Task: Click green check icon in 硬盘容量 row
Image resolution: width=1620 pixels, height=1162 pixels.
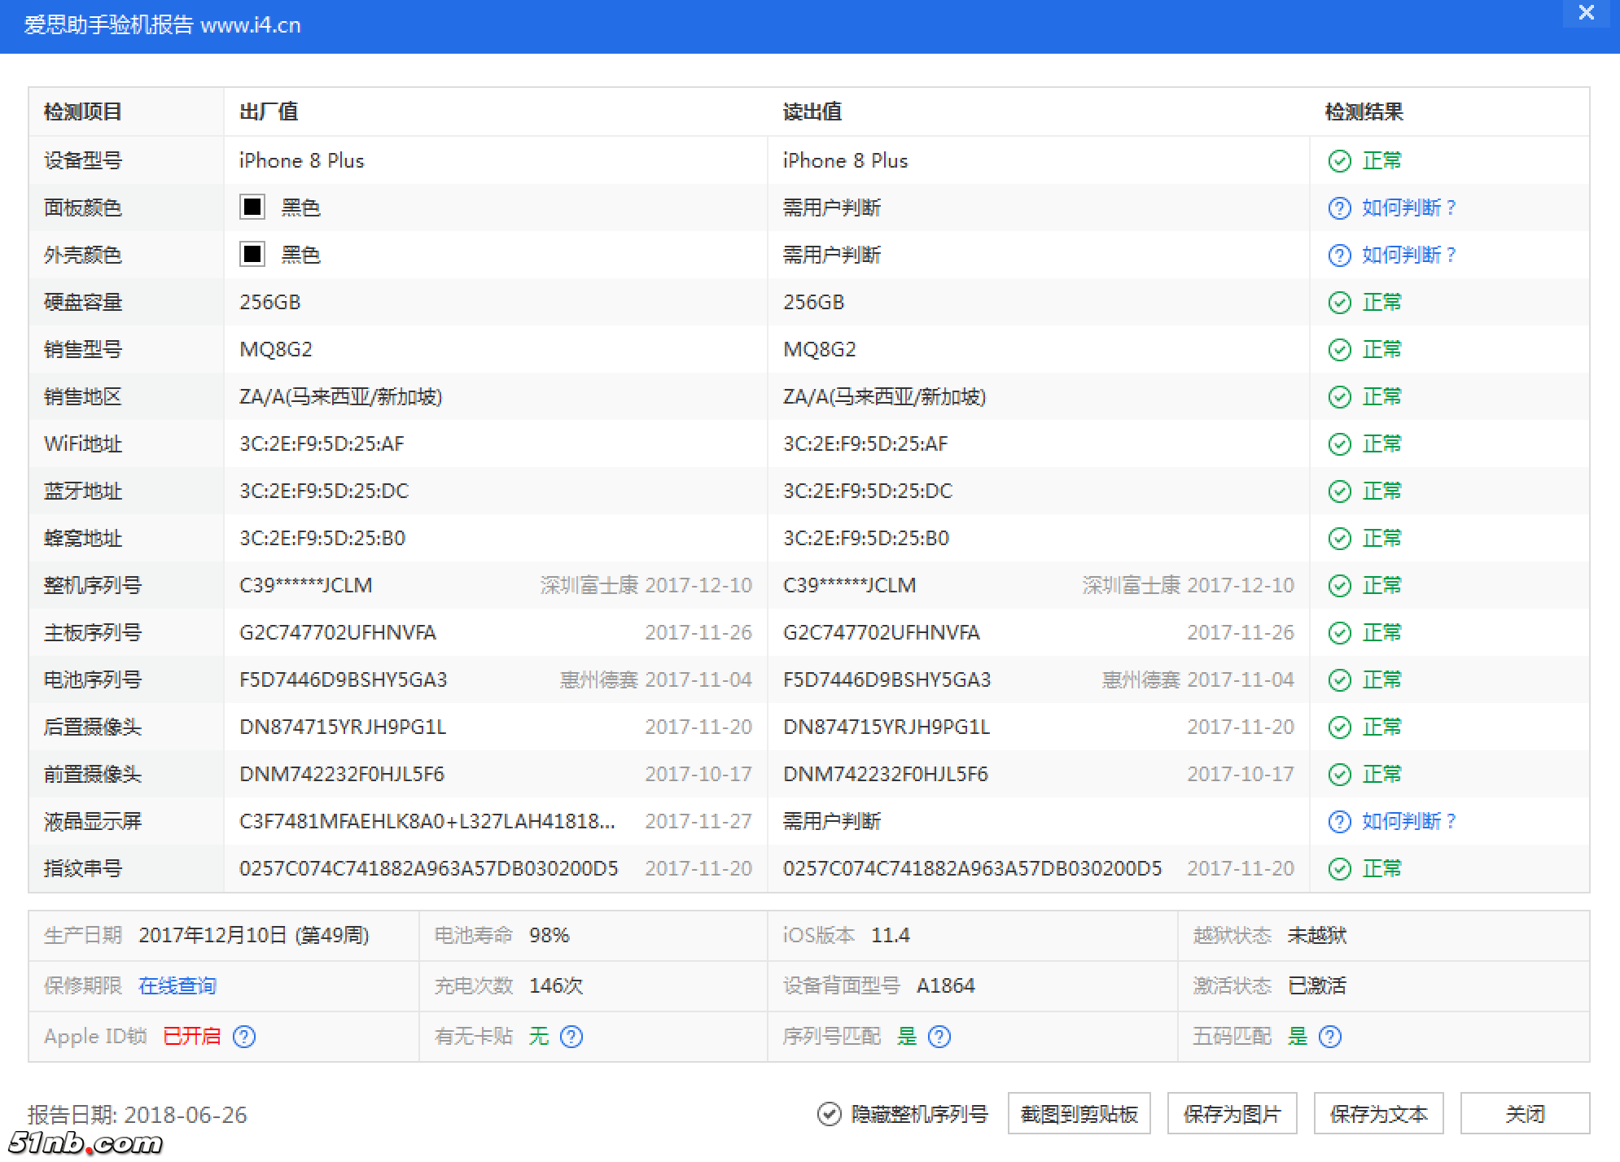Action: 1339,303
